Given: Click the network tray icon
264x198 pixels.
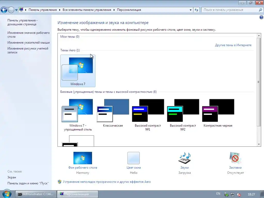Looking at the screenshot, I should (x=233, y=194).
